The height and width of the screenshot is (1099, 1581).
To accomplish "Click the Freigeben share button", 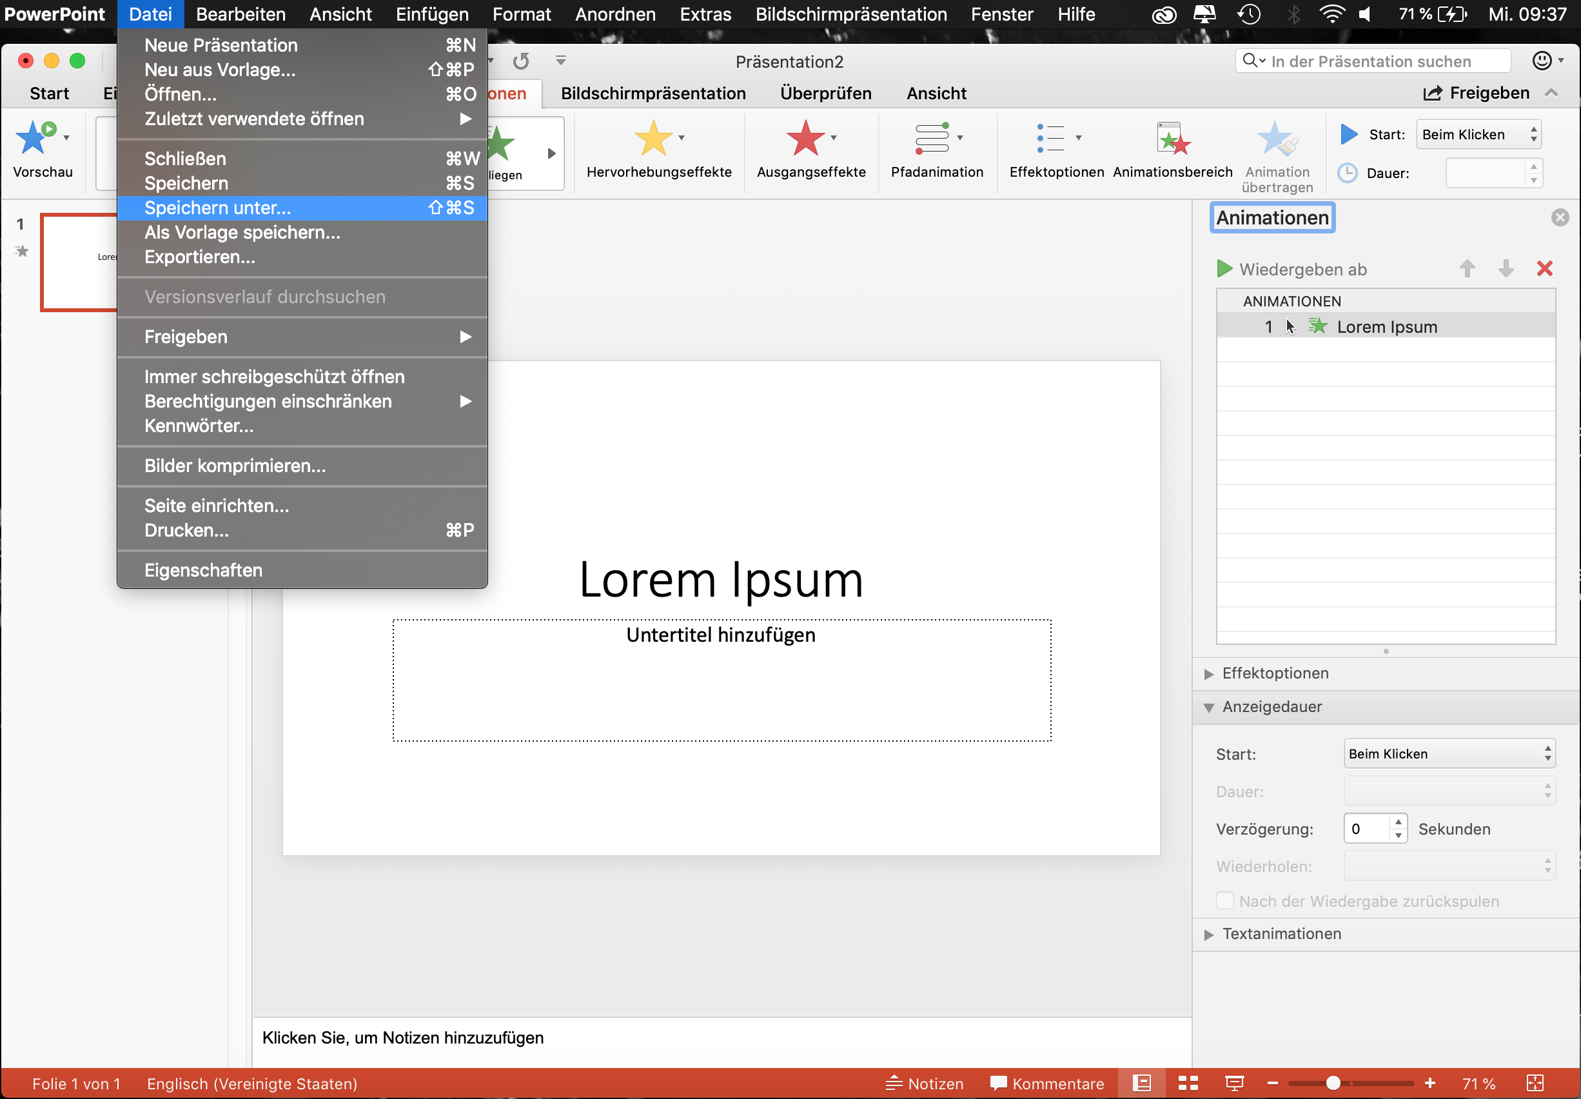I will (x=1477, y=93).
